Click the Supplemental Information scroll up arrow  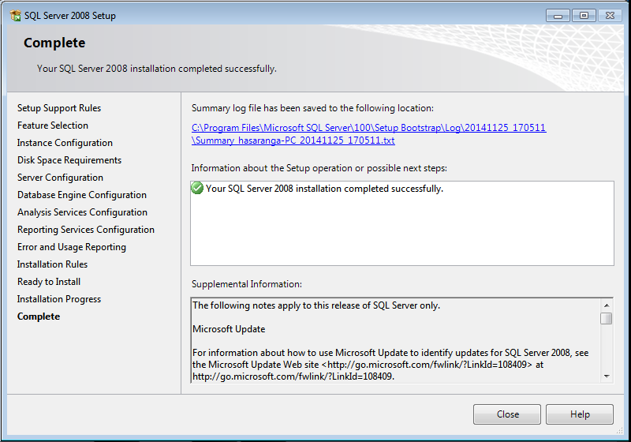[x=607, y=305]
